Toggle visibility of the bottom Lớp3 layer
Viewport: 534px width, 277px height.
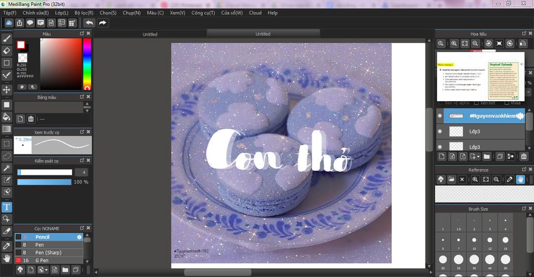(440, 147)
